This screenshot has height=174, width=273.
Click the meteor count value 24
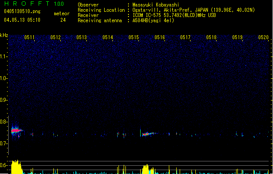[x=63, y=20]
